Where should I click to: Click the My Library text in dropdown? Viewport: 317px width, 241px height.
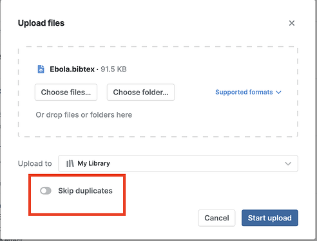pyautogui.click(x=93, y=163)
